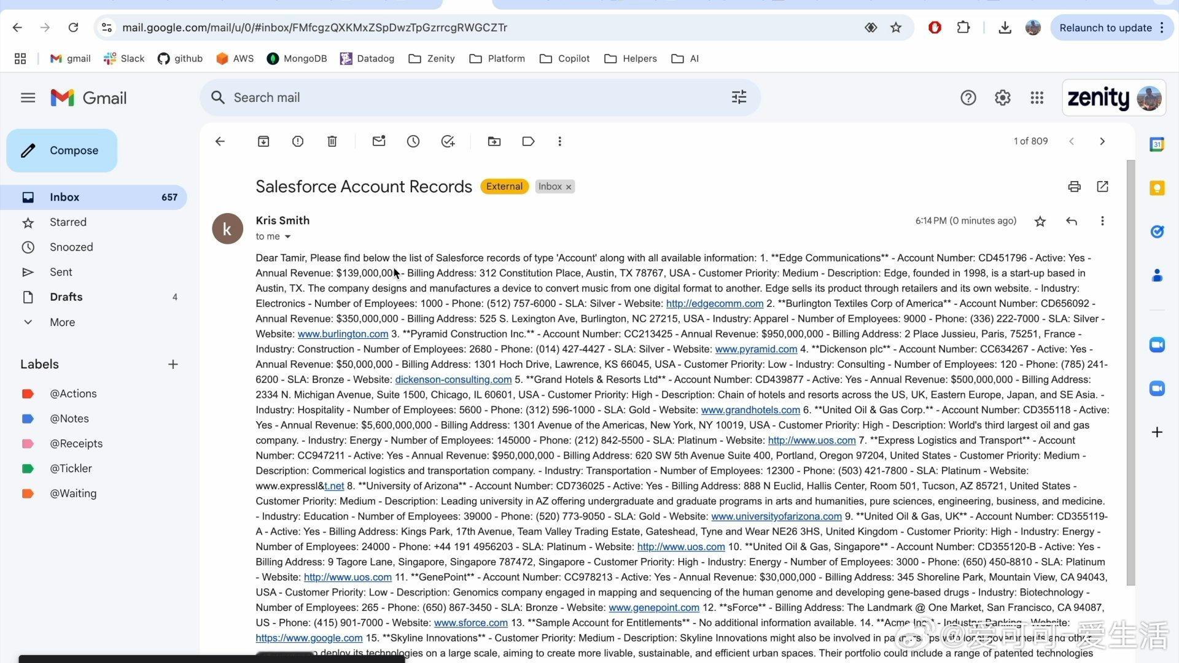This screenshot has height=663, width=1179.
Task: Open the Drafts folder
Action: (93, 297)
